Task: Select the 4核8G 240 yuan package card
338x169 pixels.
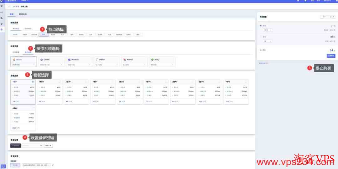Action: pos(23,118)
